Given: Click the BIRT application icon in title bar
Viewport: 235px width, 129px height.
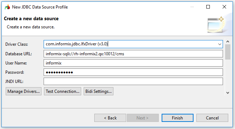Looking at the screenshot, I should point(7,7).
